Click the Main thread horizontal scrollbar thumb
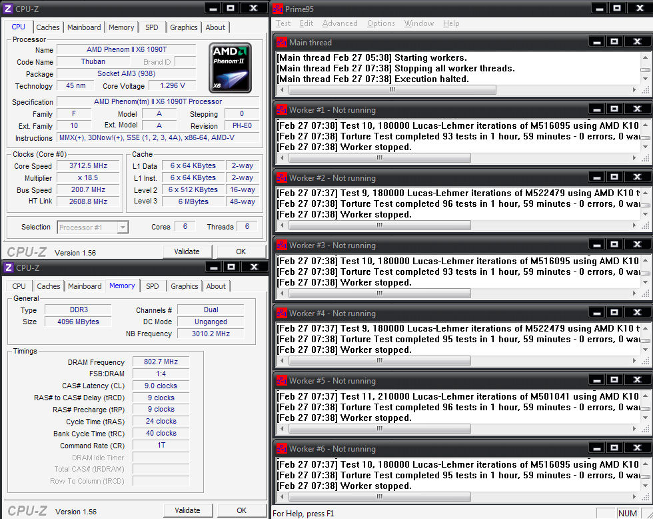 (x=392, y=89)
